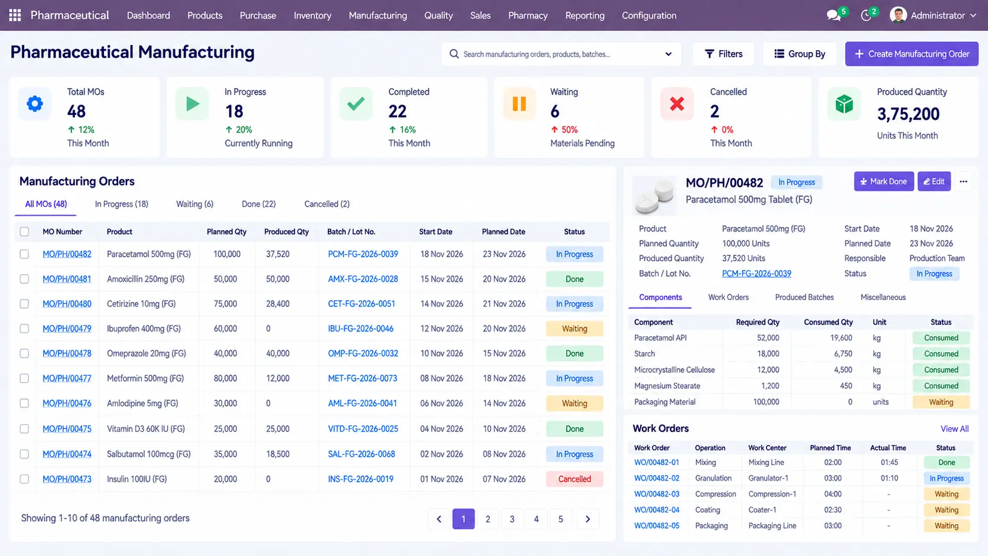Check the box for MO/PH/00481
The height and width of the screenshot is (556, 988).
pyautogui.click(x=24, y=279)
